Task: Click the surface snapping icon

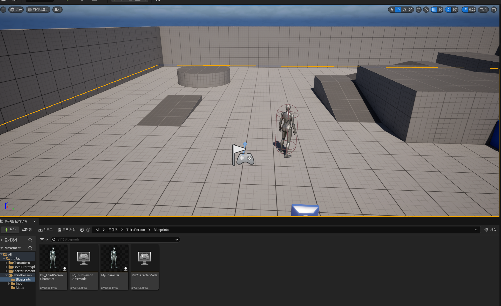Action: tap(426, 10)
